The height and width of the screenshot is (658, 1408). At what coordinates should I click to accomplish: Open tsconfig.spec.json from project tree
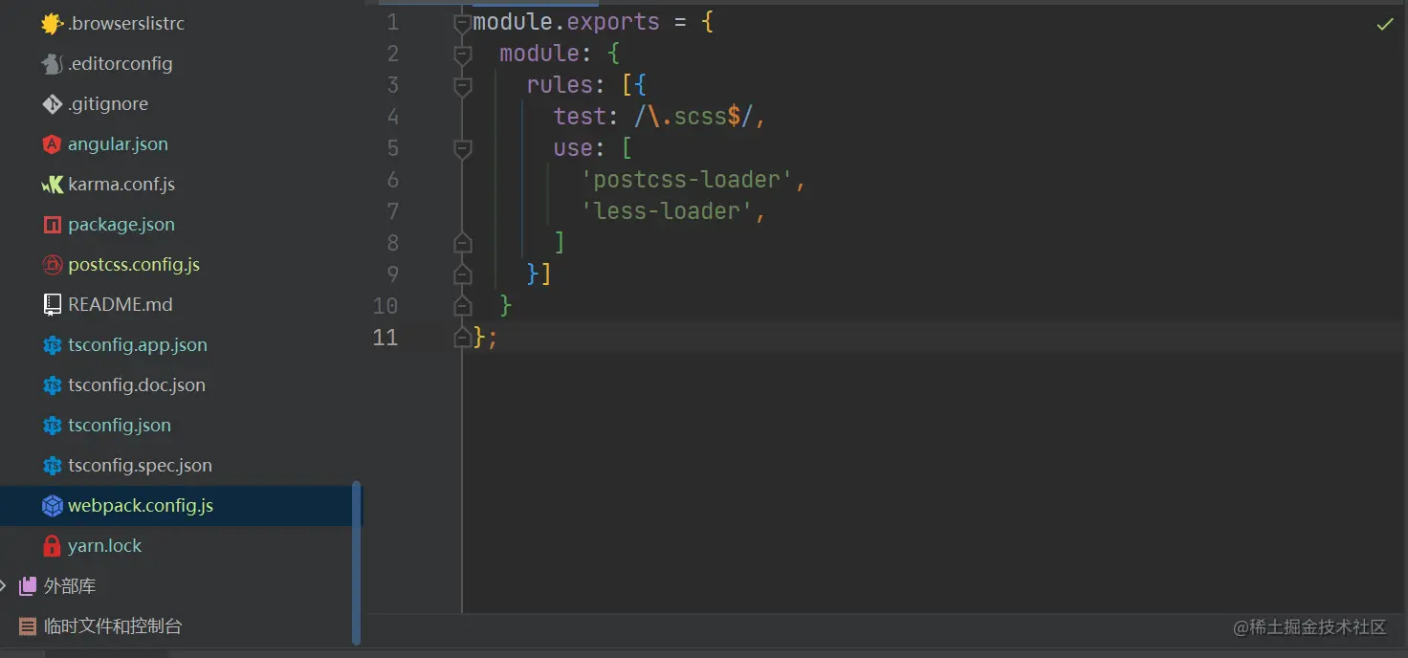[140, 466]
